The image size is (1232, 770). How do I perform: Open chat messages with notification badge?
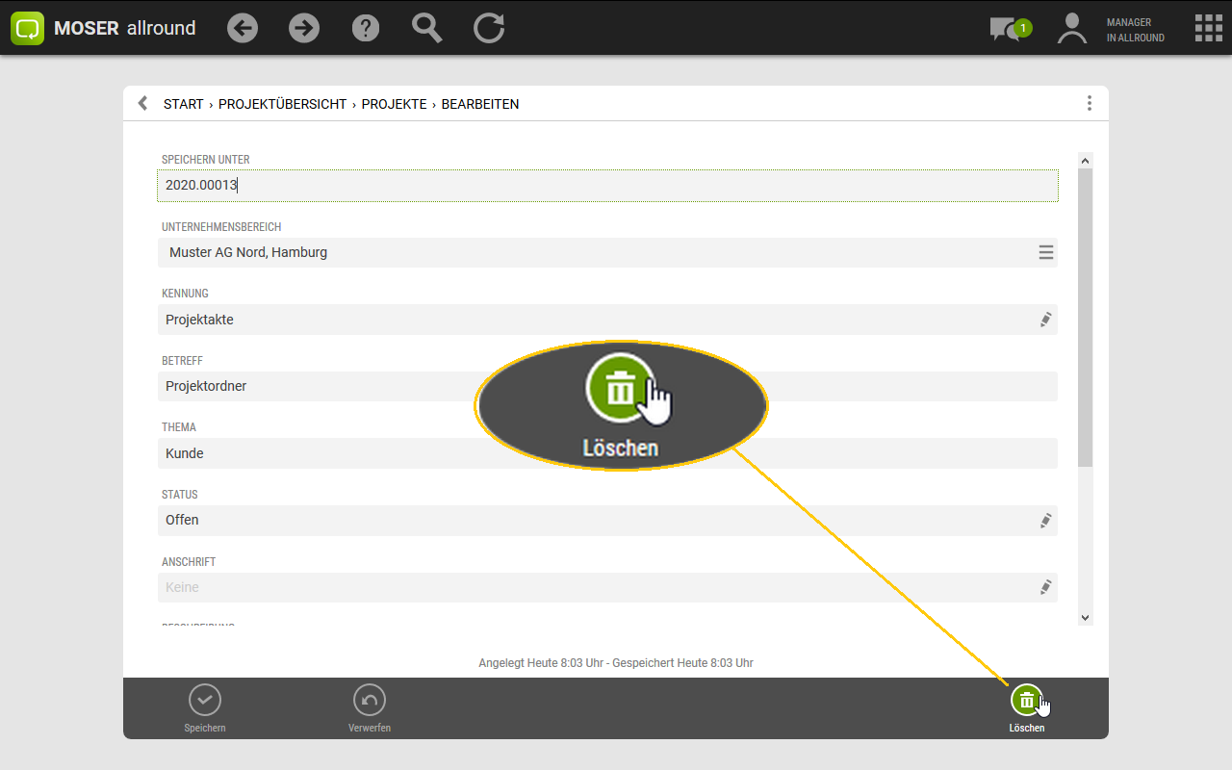pos(1009,29)
